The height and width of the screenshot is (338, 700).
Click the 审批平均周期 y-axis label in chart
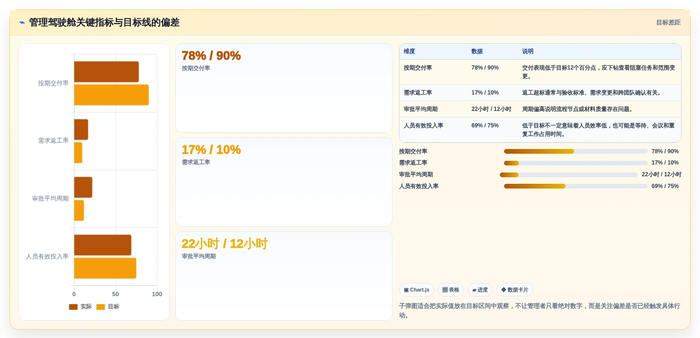(x=50, y=198)
